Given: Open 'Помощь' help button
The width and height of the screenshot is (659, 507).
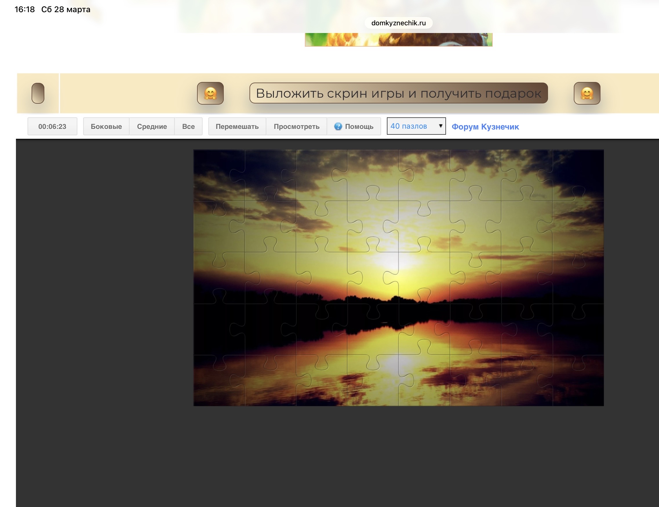Looking at the screenshot, I should pyautogui.click(x=358, y=126).
